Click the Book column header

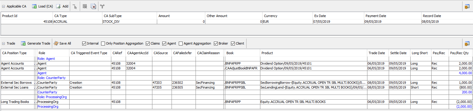tap(242, 53)
